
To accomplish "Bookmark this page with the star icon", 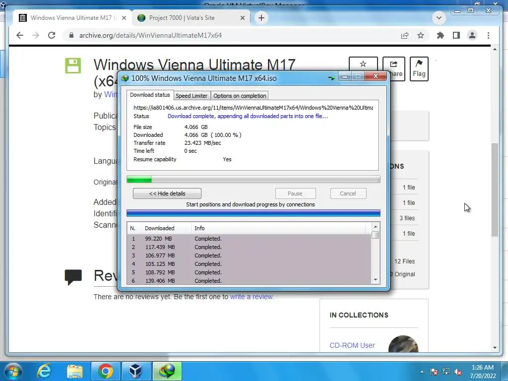I will [421, 35].
